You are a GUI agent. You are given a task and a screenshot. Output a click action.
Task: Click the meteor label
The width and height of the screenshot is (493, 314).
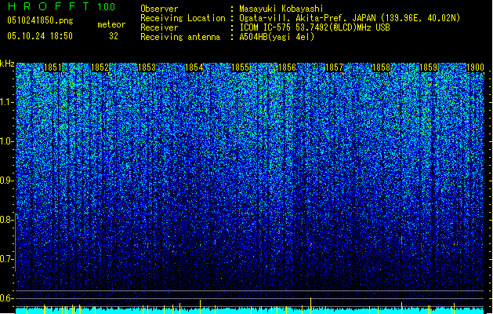point(111,24)
